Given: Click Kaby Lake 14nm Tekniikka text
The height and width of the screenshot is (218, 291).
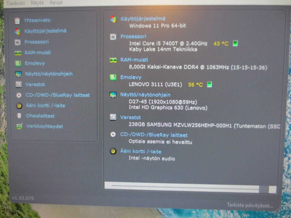Looking at the screenshot, I should click(x=163, y=49).
